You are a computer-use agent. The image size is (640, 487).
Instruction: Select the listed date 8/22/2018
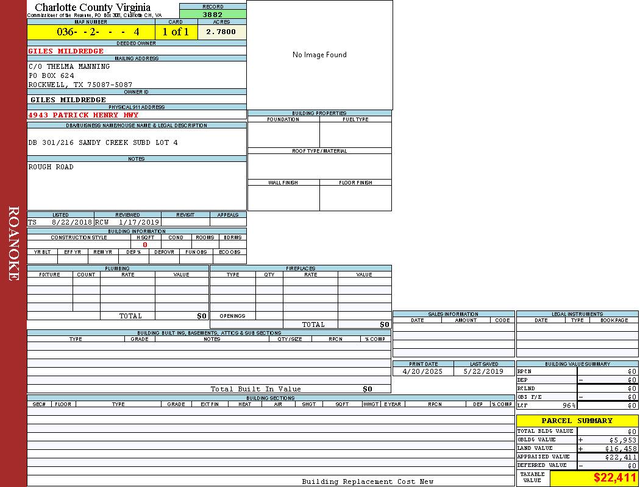click(x=71, y=223)
